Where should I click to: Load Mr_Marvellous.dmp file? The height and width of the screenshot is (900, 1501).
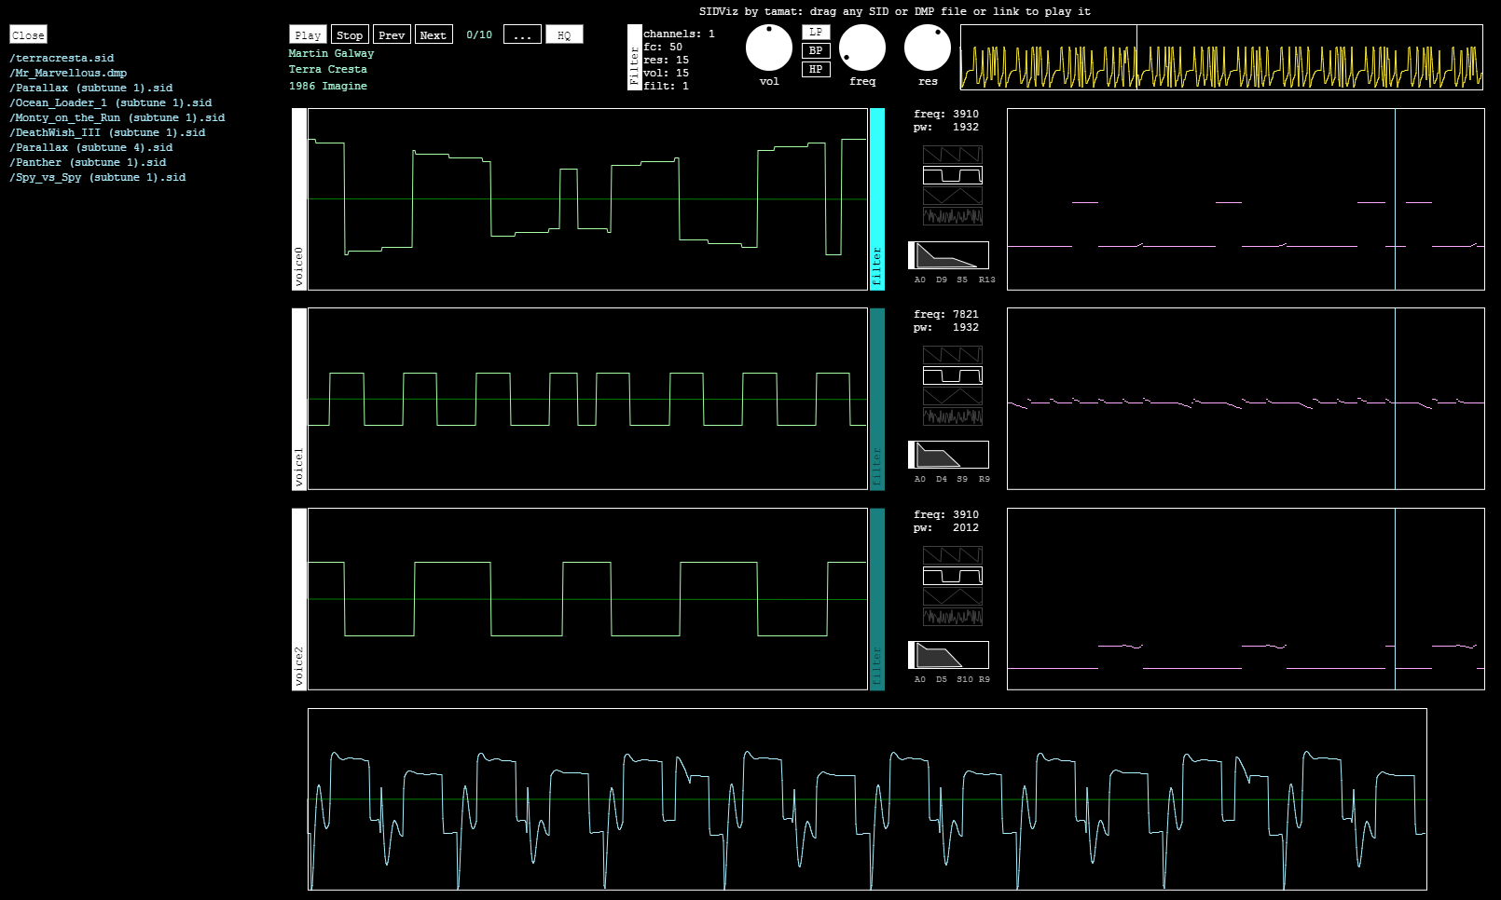click(68, 73)
